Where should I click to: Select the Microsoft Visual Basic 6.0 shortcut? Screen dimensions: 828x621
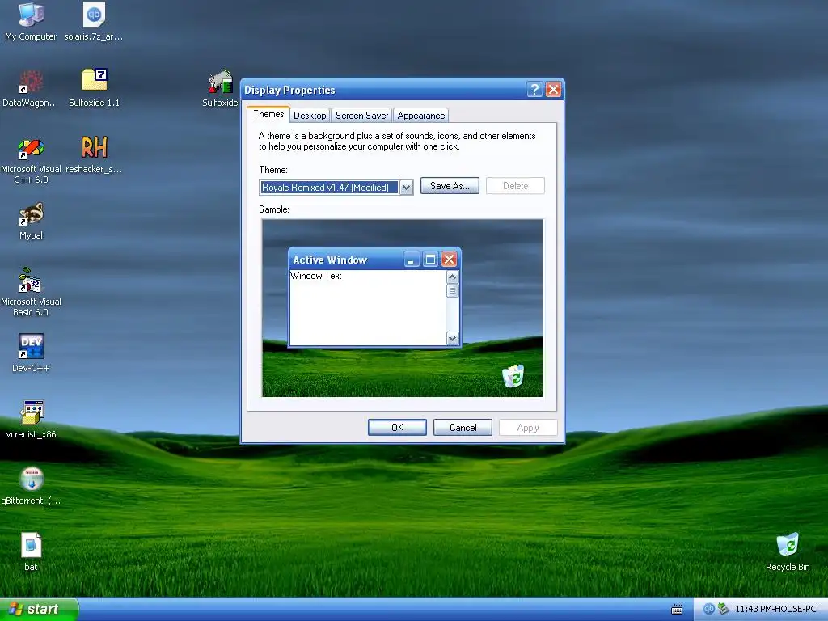[31, 293]
